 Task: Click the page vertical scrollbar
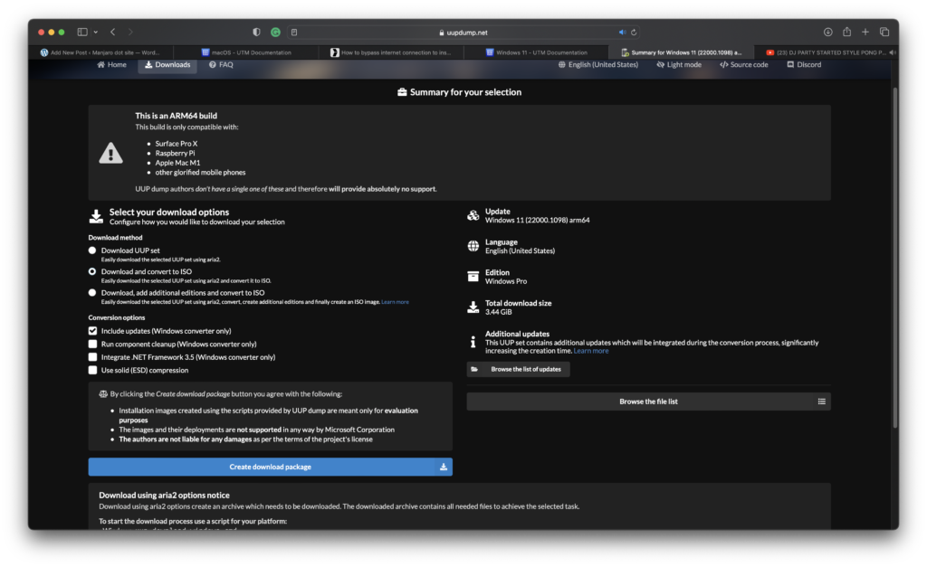tap(895, 257)
